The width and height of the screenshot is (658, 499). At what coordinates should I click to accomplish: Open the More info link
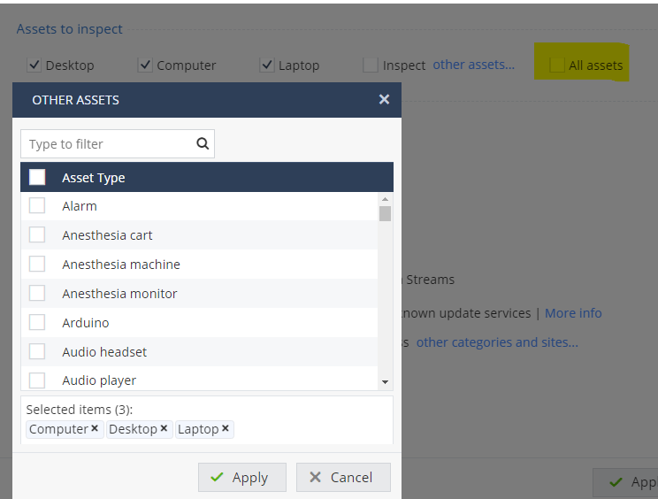573,313
